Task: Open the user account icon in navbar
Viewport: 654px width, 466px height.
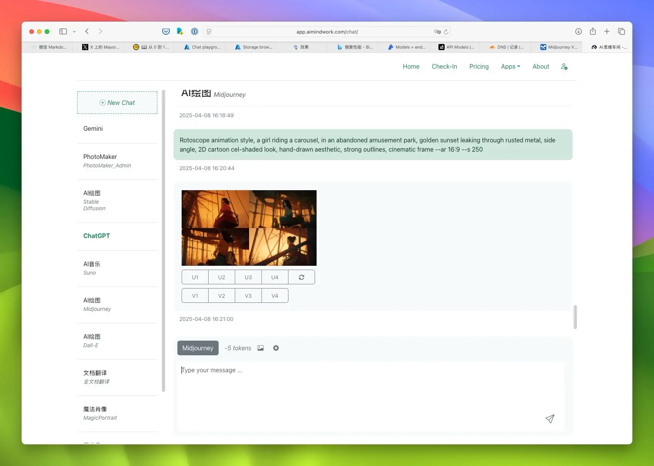Action: pyautogui.click(x=564, y=66)
